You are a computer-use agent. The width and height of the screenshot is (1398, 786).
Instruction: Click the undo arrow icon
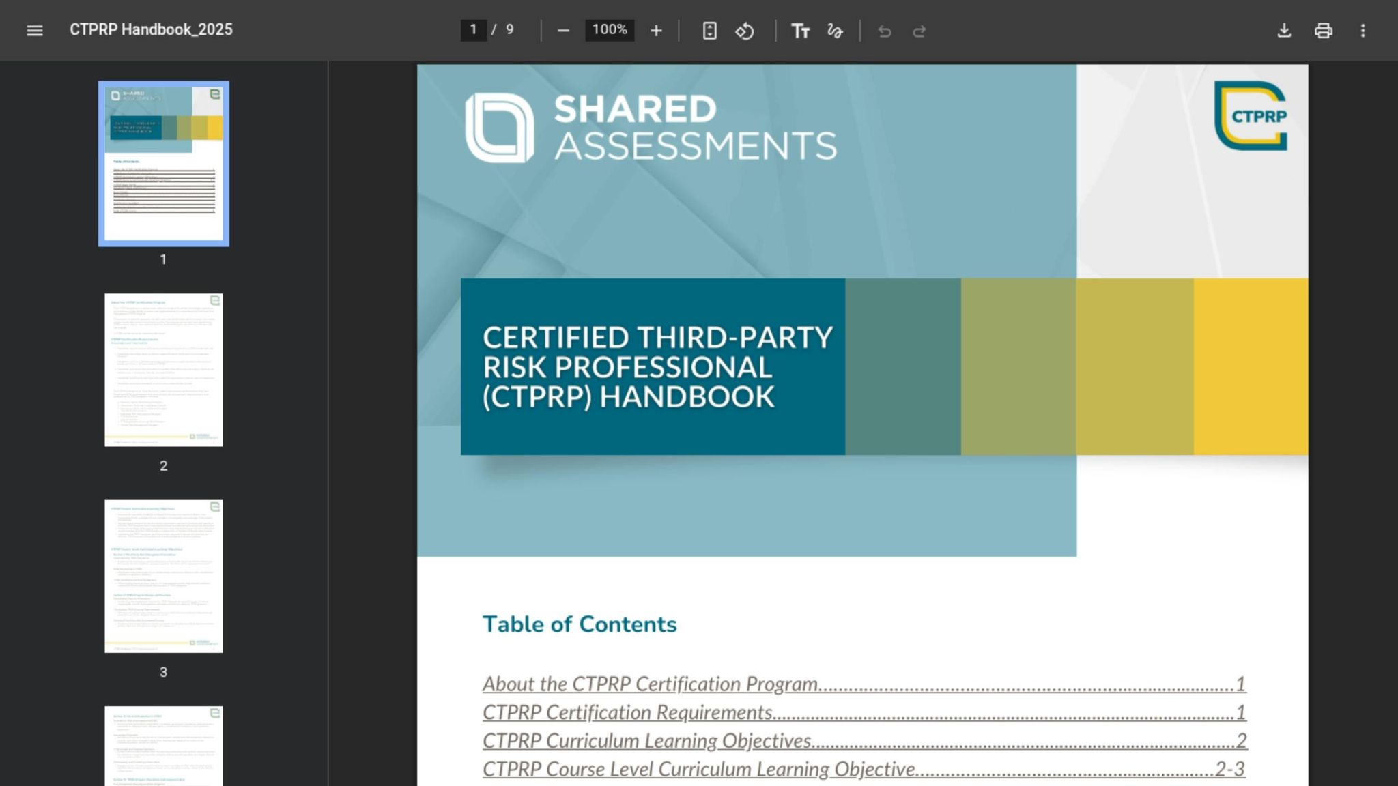885,31
